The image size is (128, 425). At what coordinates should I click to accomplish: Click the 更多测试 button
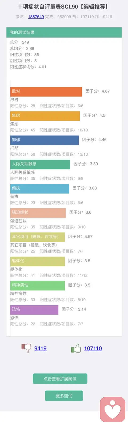coord(64,396)
